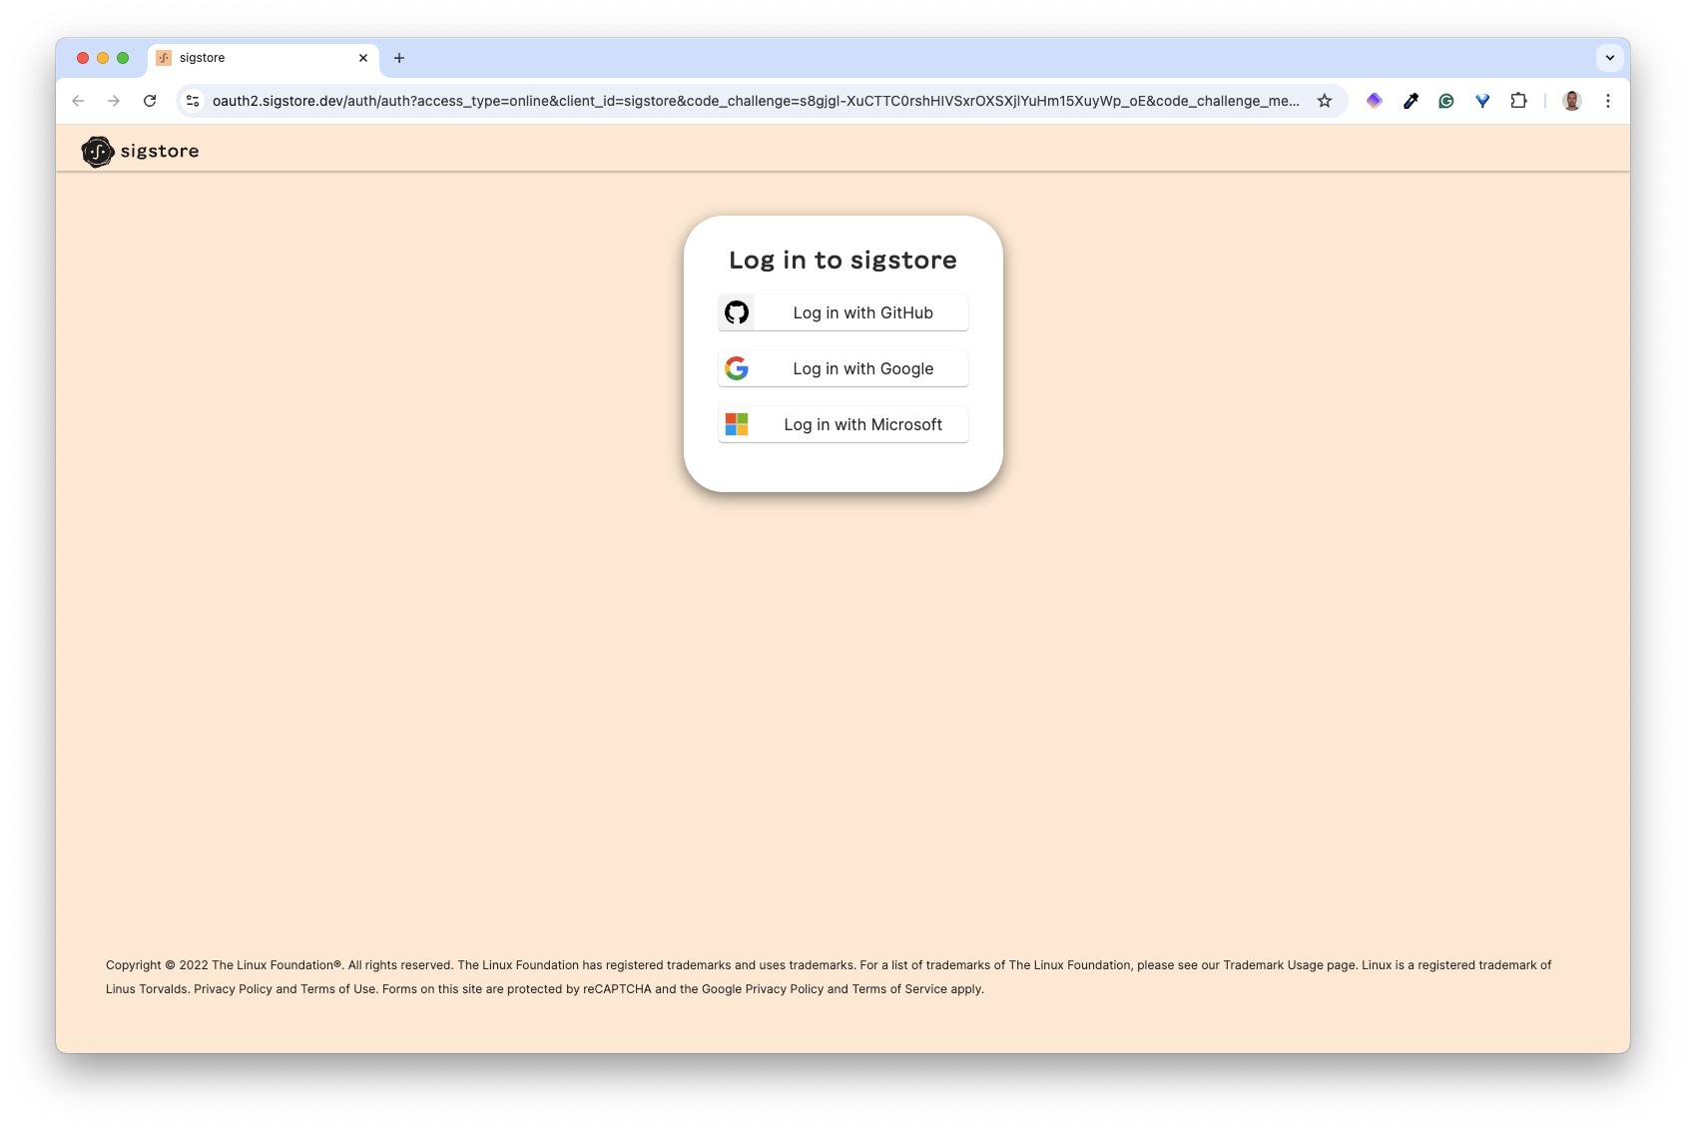Viewport: 1686px width, 1127px height.
Task: Open the purple diamond extension
Action: point(1375,101)
